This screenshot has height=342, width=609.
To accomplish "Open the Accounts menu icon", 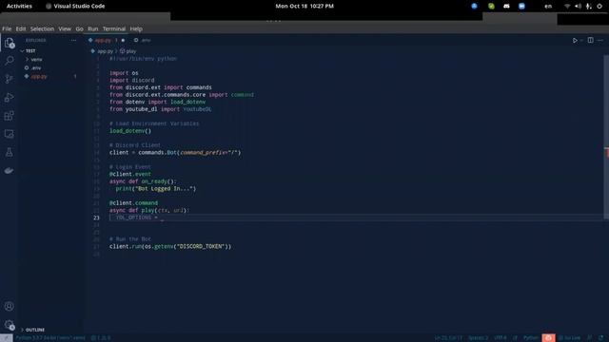I will pos(9,306).
